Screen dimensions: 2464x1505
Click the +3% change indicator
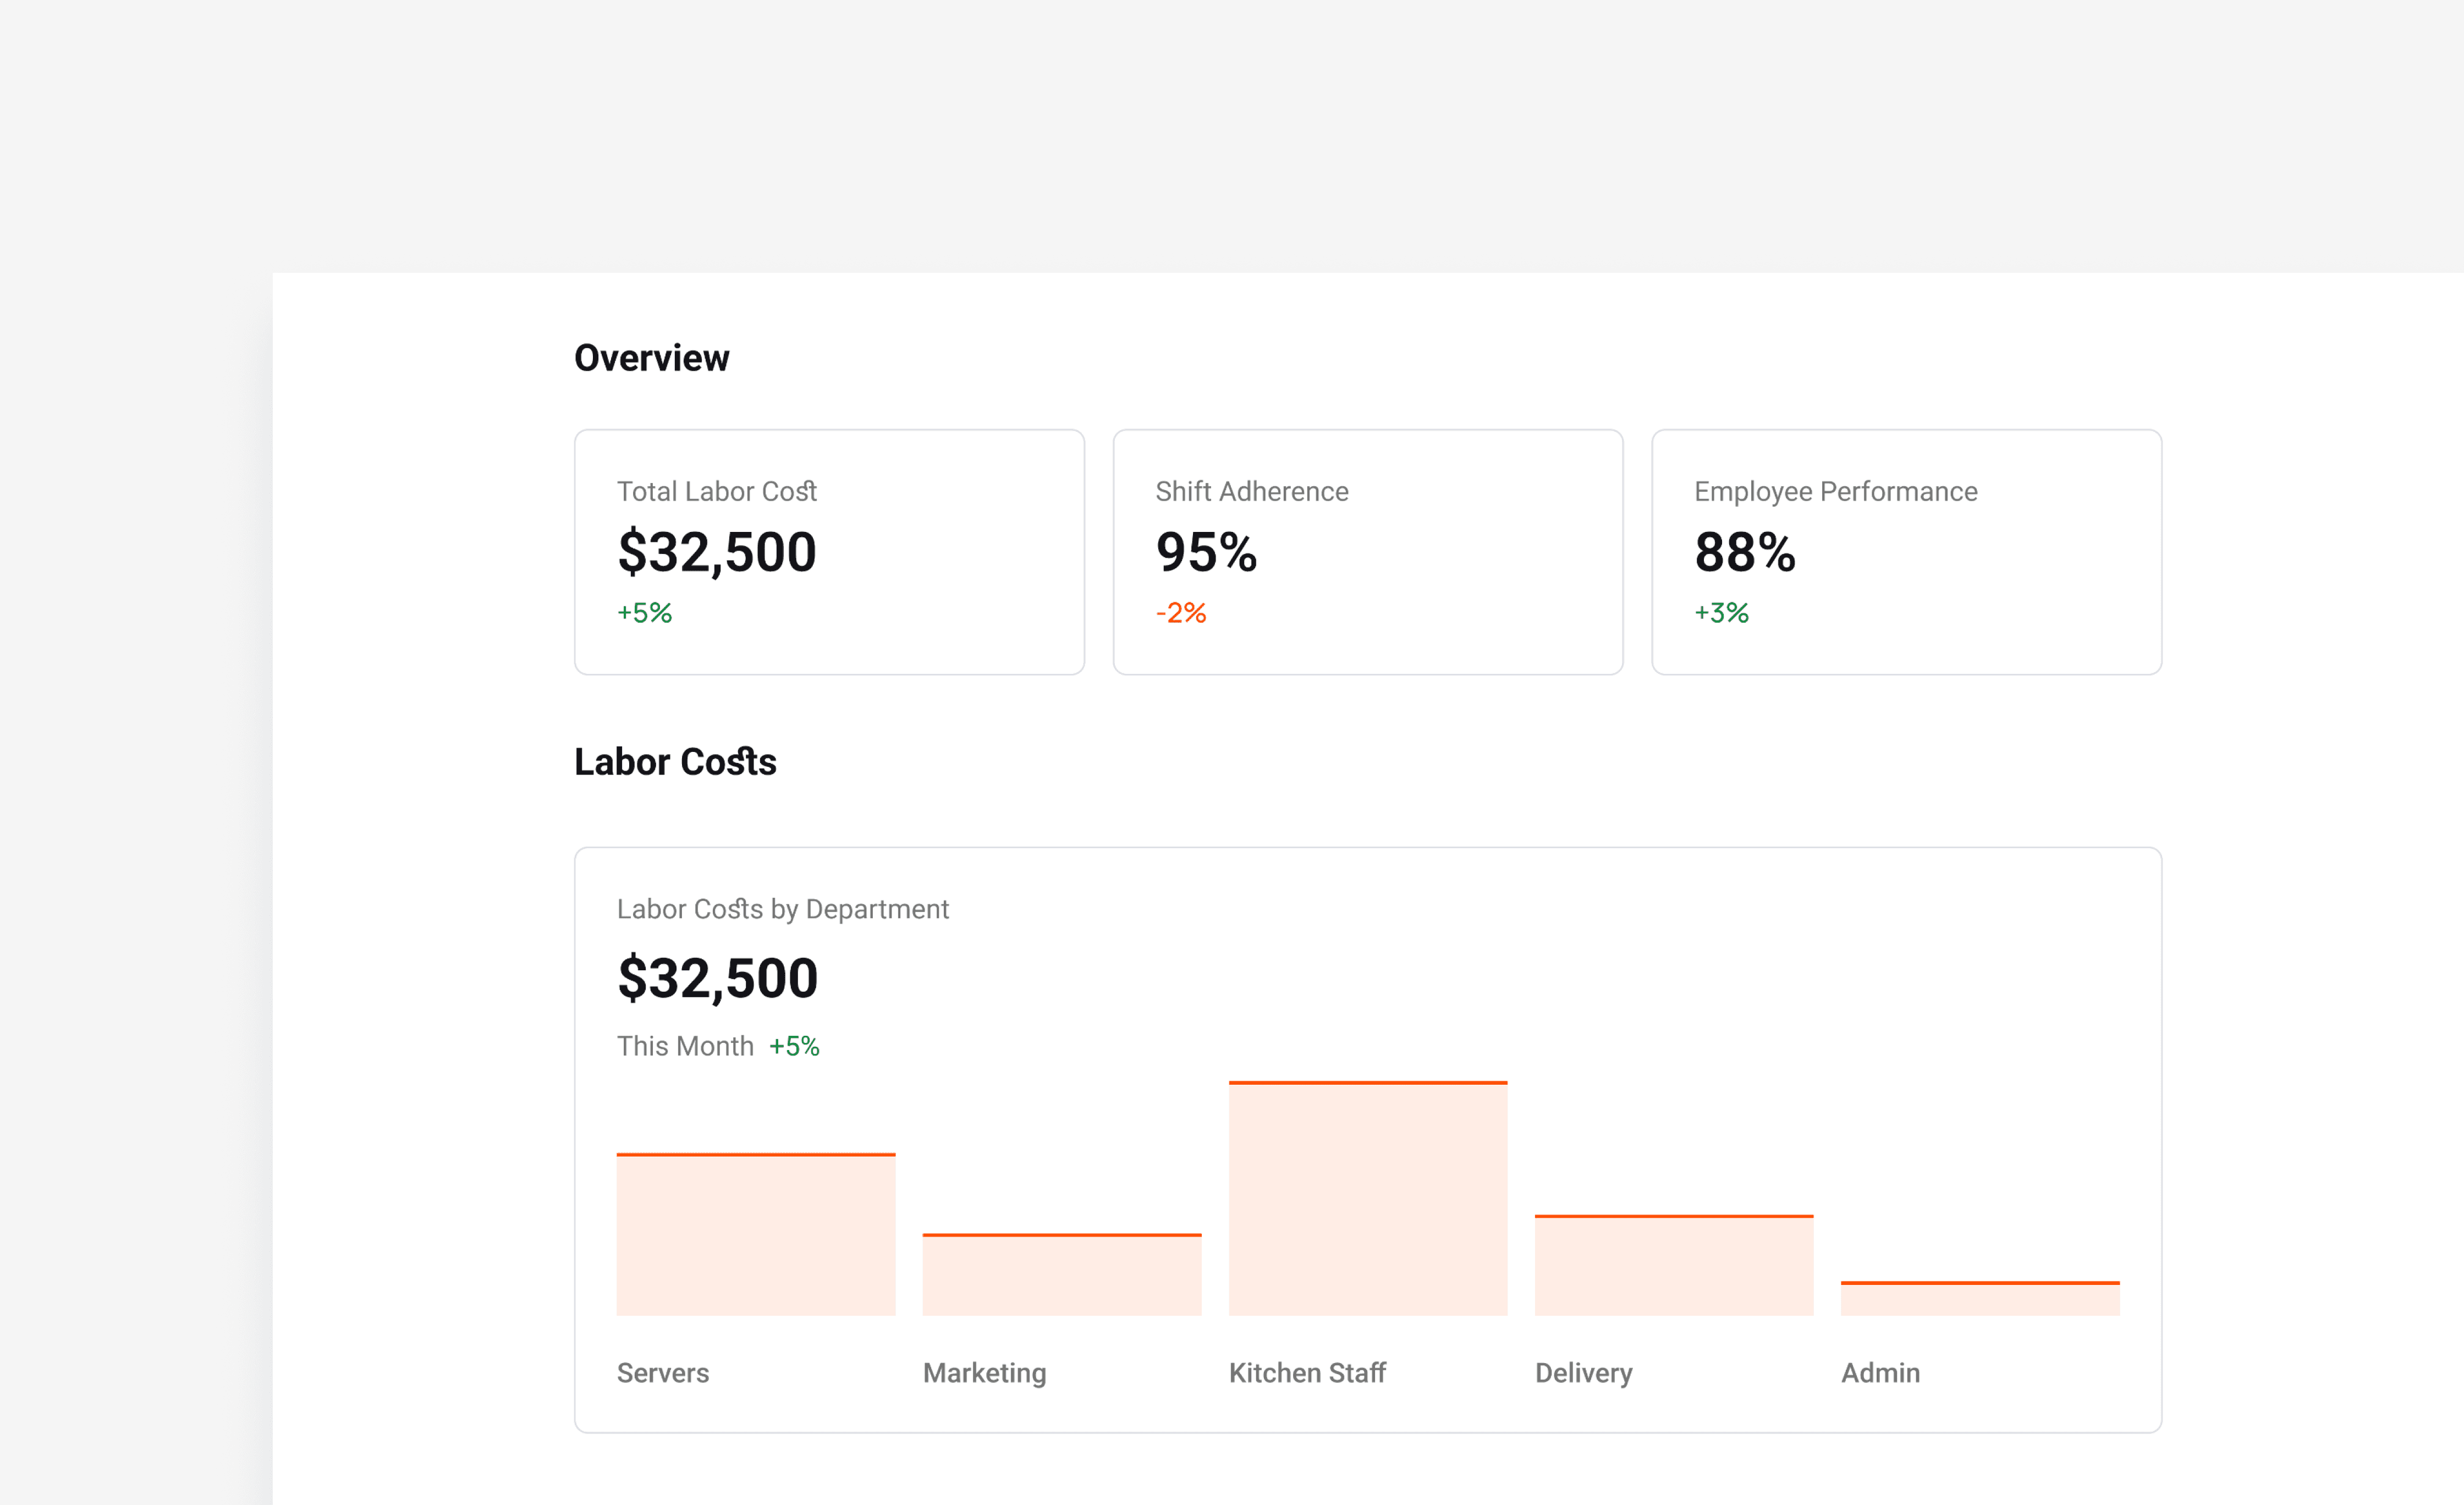(1720, 613)
